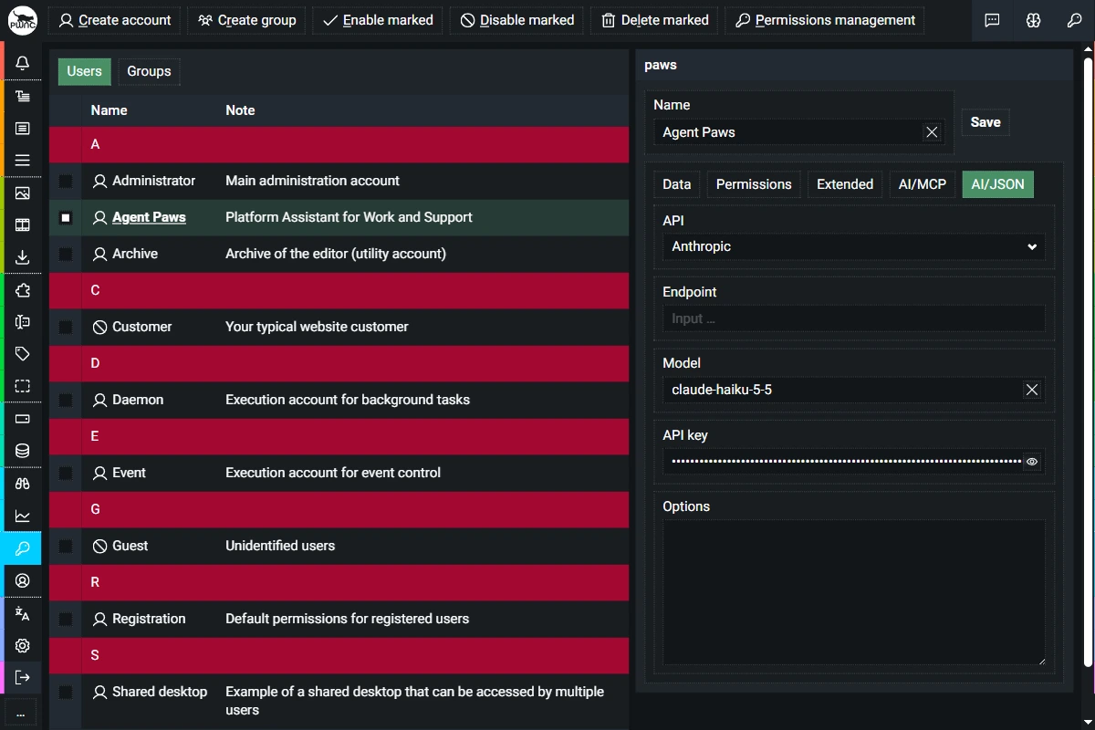Expand the API dropdown showing Anthropic

(854, 246)
